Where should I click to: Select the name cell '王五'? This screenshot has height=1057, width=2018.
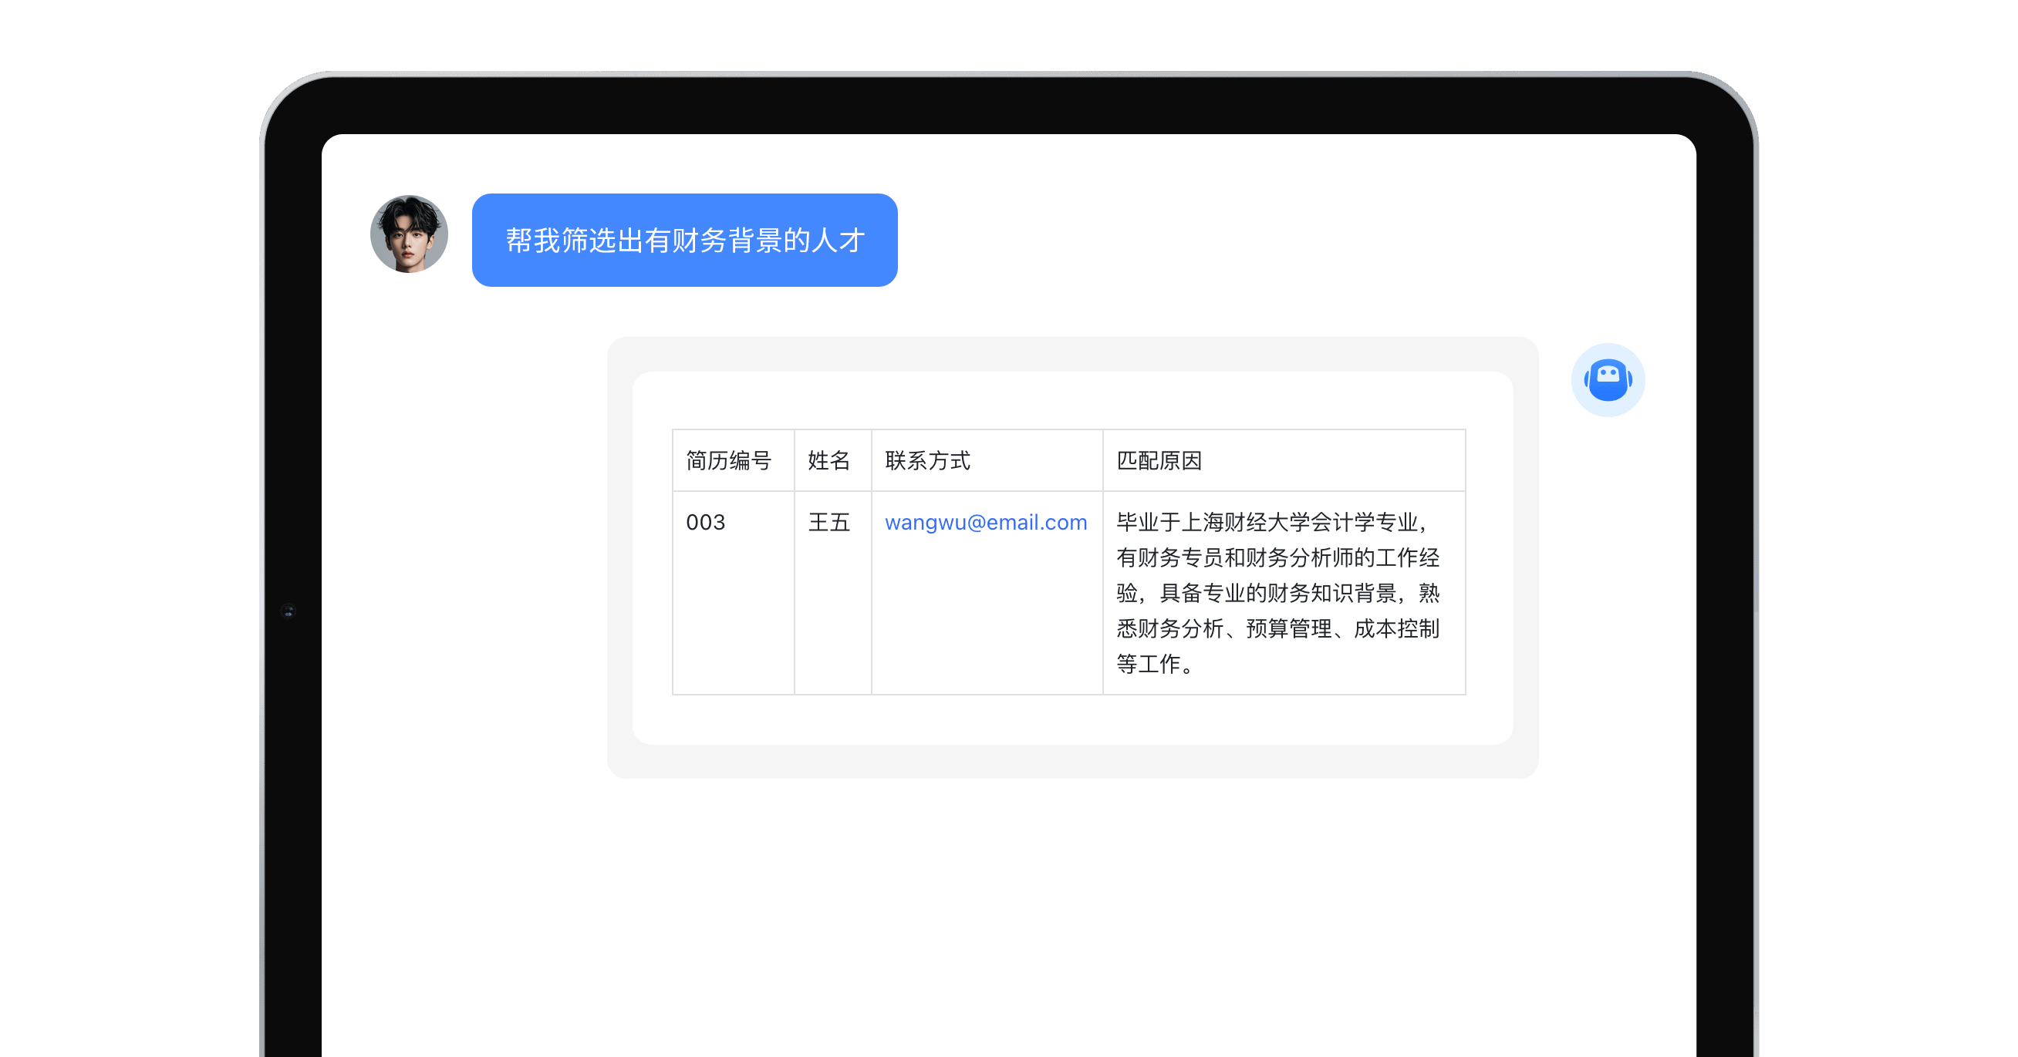coord(833,593)
